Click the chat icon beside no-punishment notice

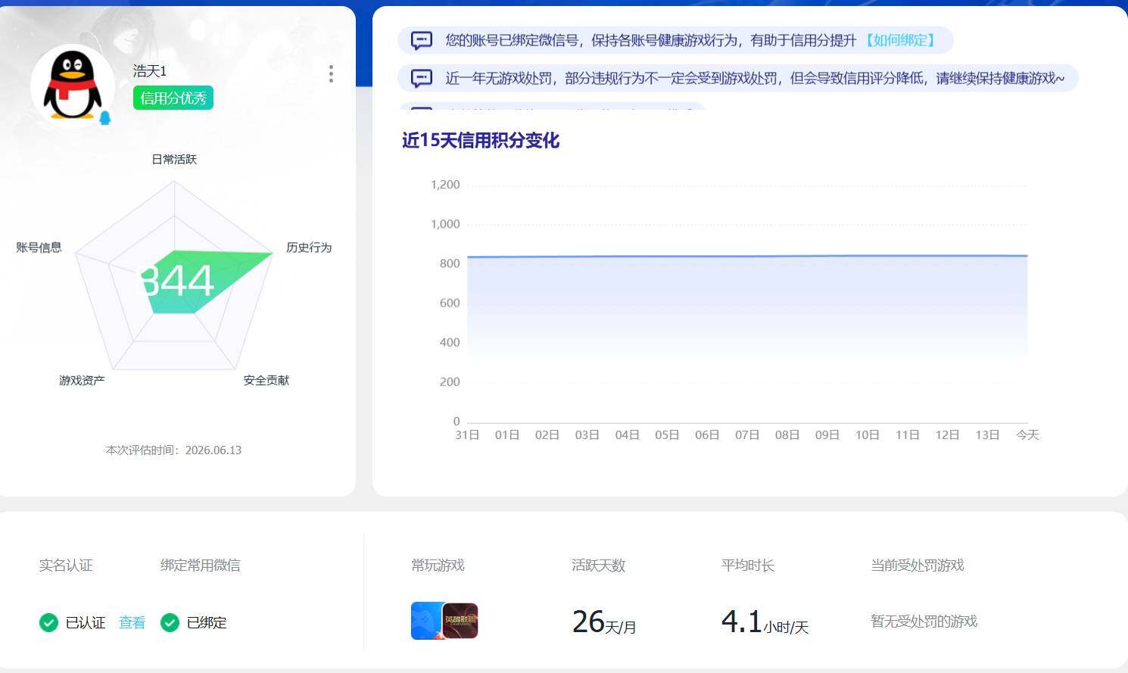click(x=421, y=78)
